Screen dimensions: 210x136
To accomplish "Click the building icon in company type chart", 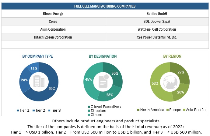I will (x=38, y=80).
